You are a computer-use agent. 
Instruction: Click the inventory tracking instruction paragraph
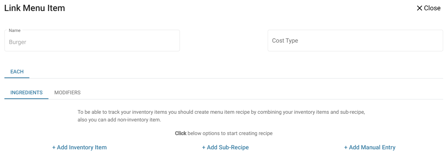pyautogui.click(x=221, y=116)
